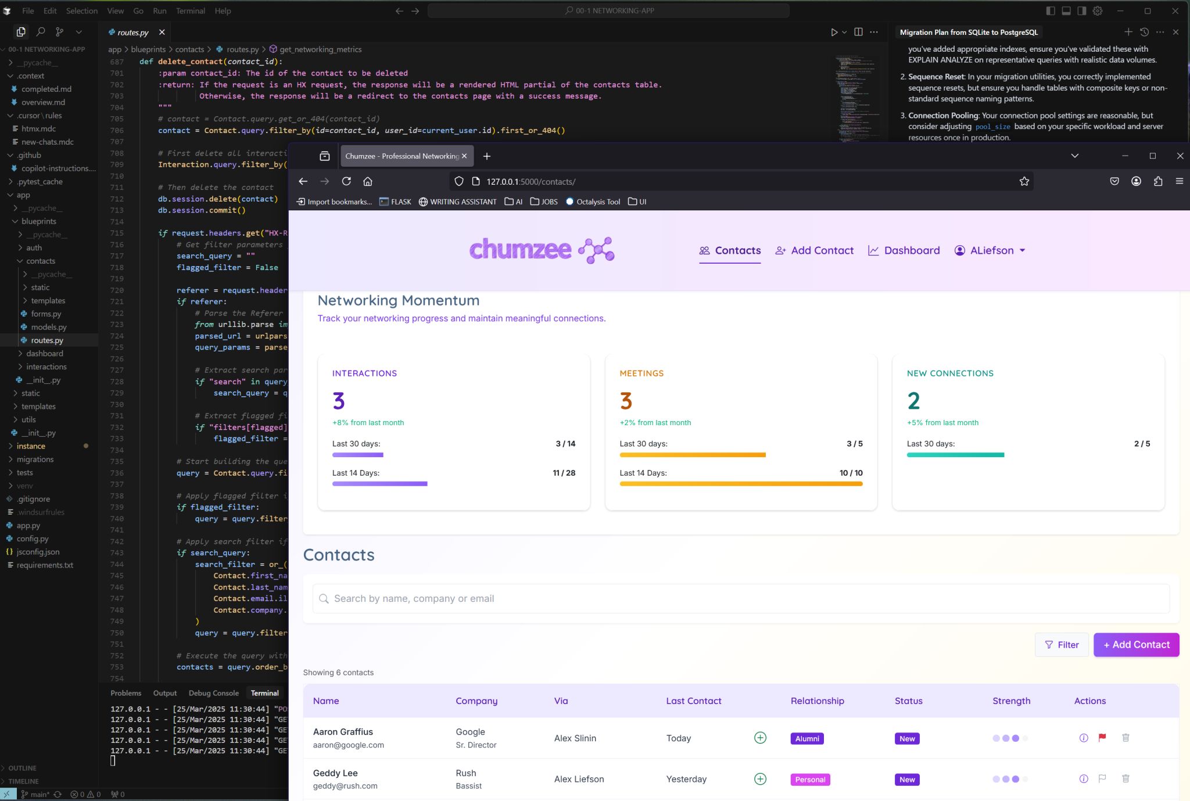Click the contacts search input field
1190x801 pixels.
[741, 598]
